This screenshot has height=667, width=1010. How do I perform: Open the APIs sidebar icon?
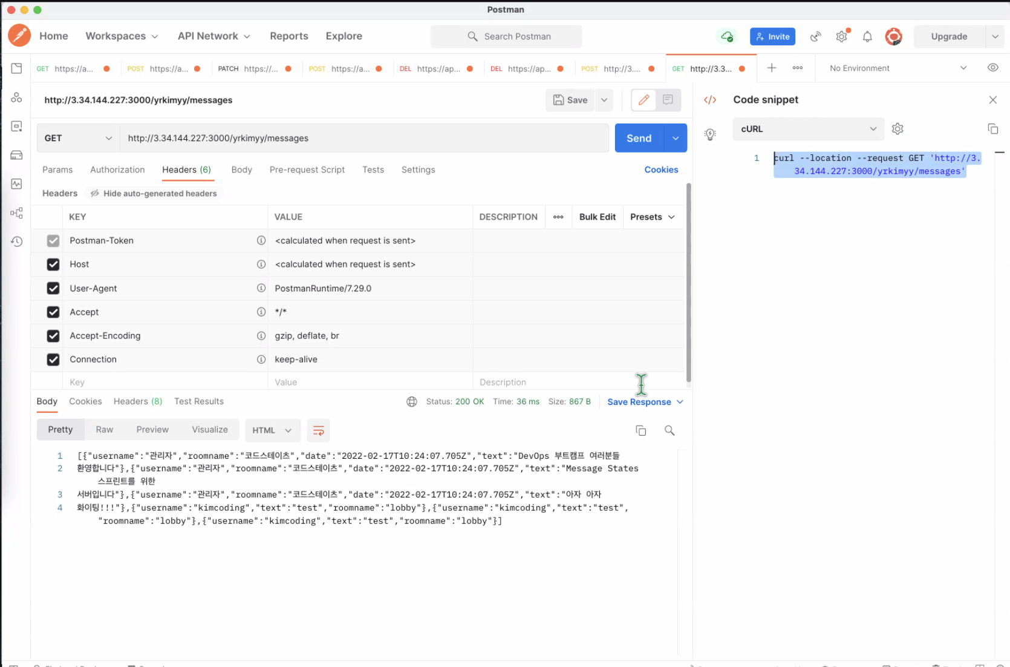pyautogui.click(x=16, y=97)
